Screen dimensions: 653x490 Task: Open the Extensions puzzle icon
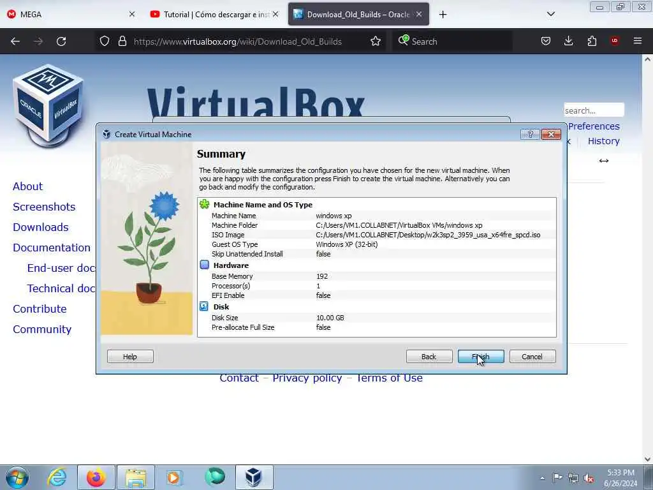click(x=592, y=41)
